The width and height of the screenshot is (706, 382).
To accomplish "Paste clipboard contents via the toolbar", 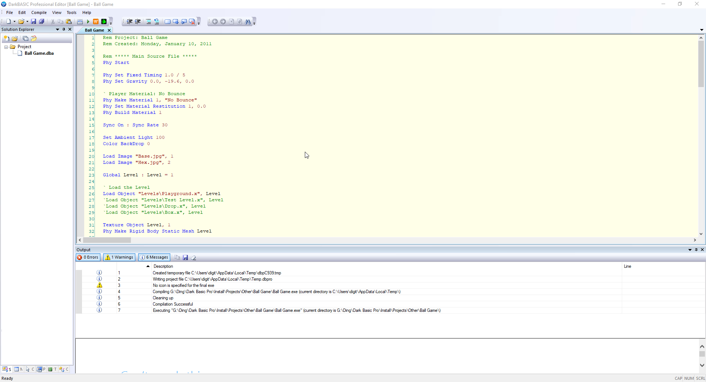I will point(69,21).
